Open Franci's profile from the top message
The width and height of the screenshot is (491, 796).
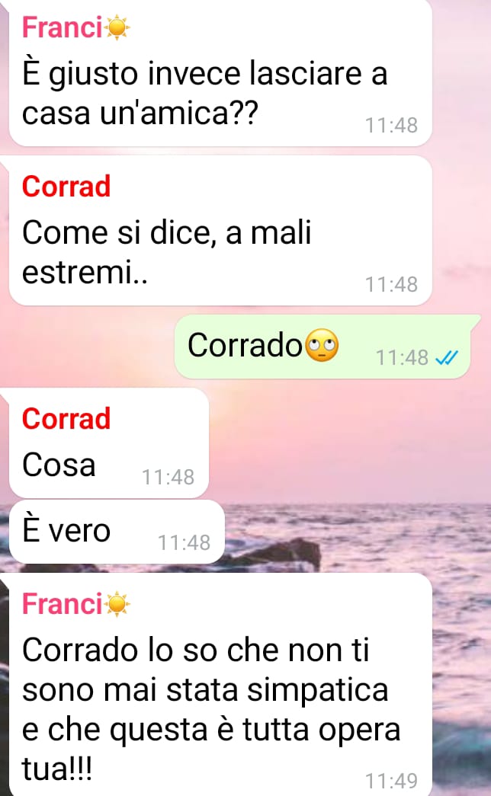[x=62, y=27]
